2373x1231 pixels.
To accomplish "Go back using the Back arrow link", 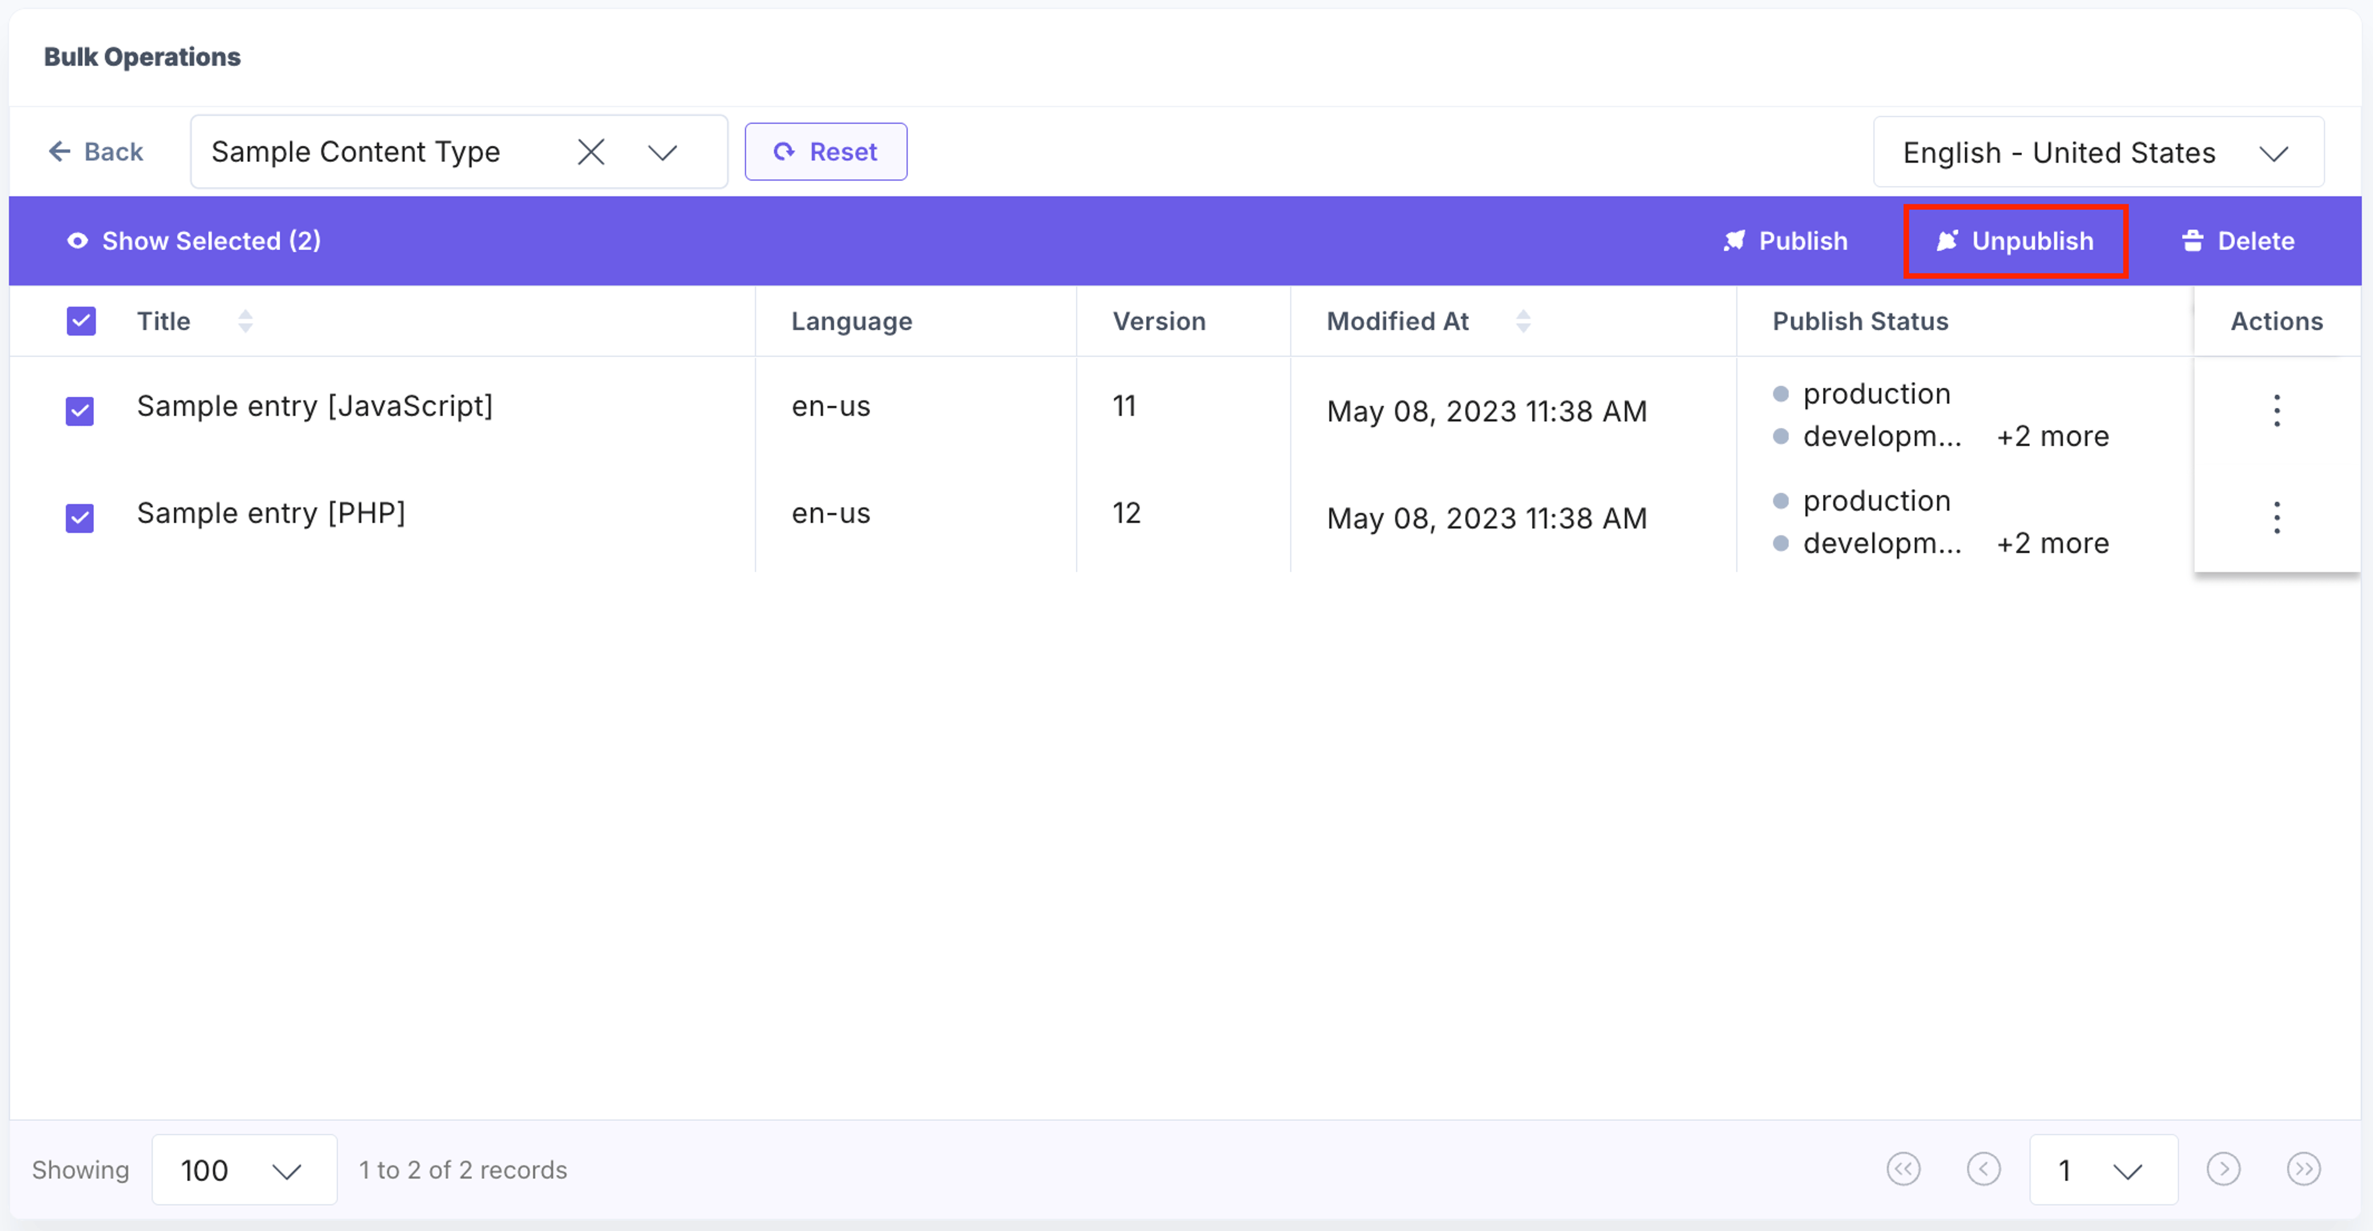I will [x=96, y=151].
